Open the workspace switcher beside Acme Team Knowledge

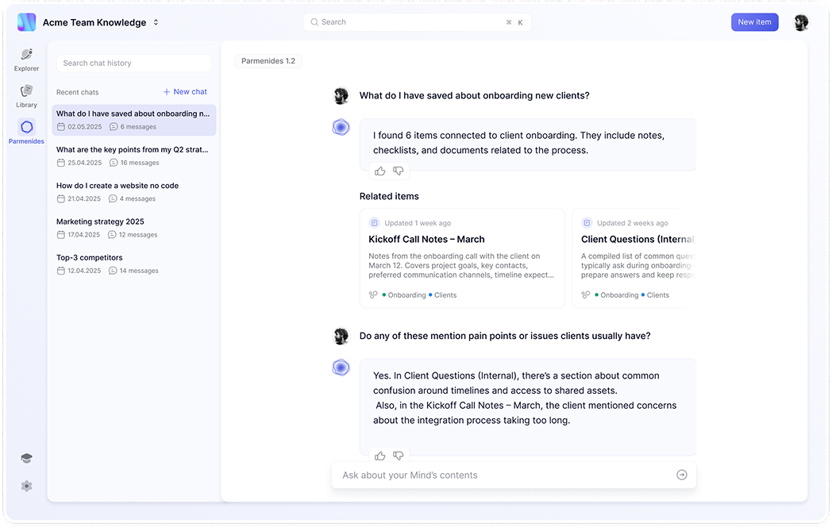[156, 22]
